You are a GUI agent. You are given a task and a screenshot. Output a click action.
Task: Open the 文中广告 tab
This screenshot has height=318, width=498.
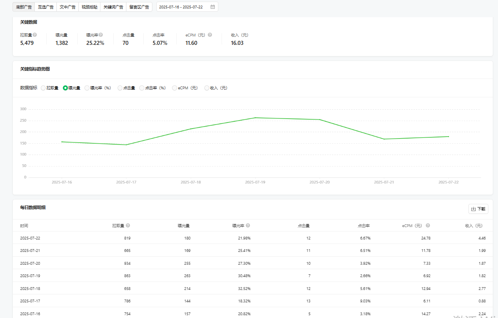click(x=67, y=7)
